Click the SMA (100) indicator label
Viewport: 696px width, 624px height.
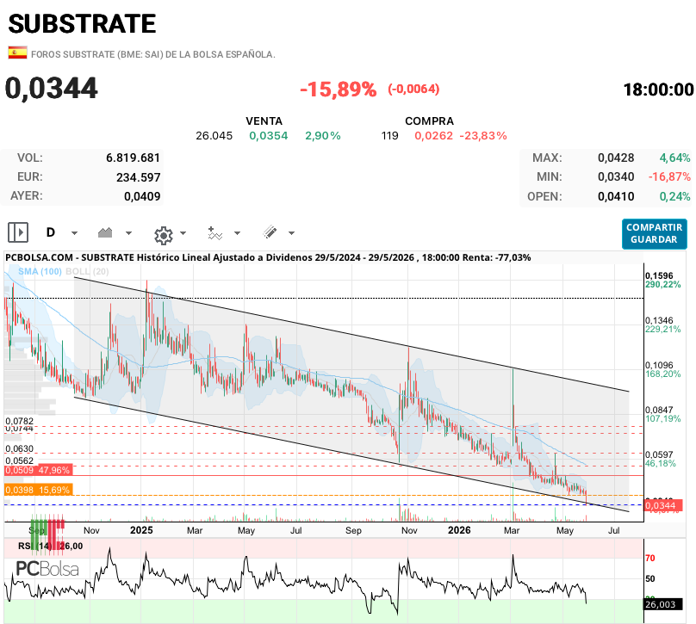click(40, 271)
